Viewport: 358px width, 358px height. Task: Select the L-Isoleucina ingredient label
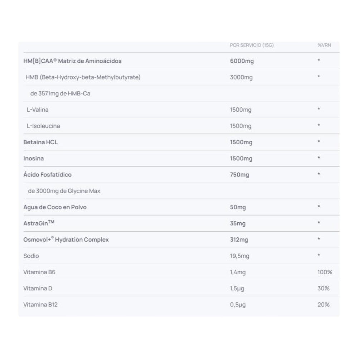pyautogui.click(x=43, y=126)
